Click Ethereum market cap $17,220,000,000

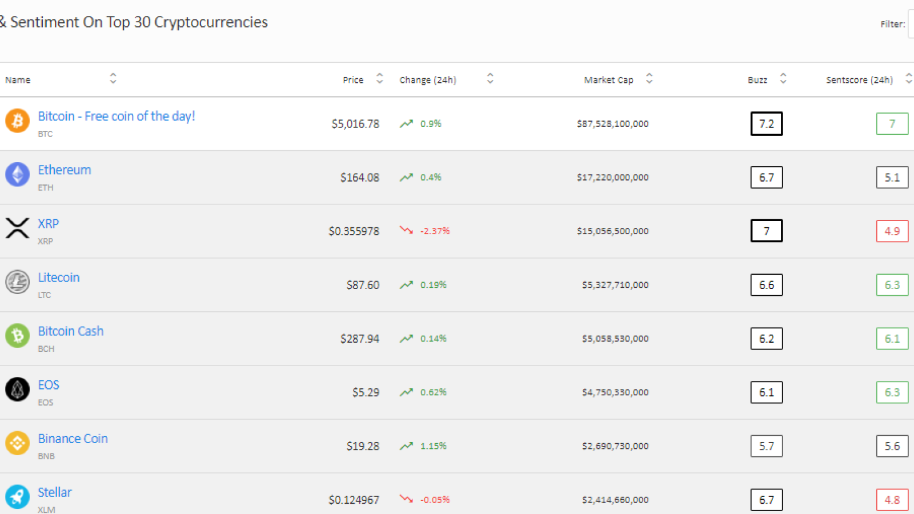612,177
